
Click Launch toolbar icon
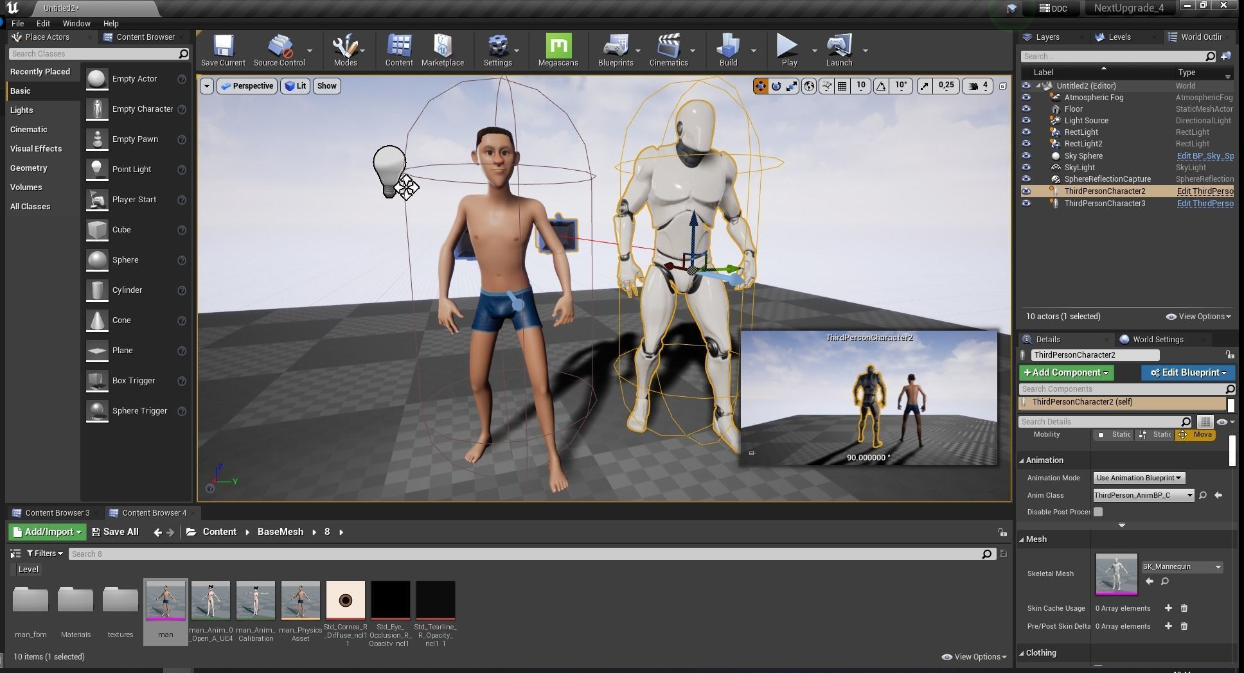[x=839, y=50]
